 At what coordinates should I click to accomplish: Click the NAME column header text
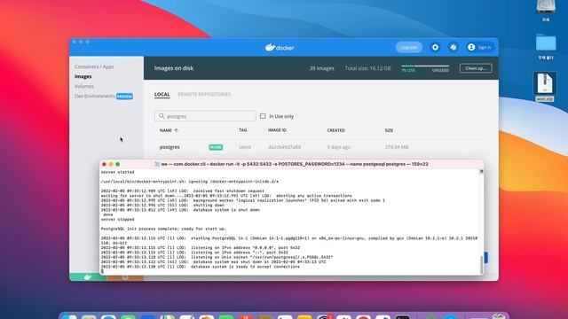(166, 130)
